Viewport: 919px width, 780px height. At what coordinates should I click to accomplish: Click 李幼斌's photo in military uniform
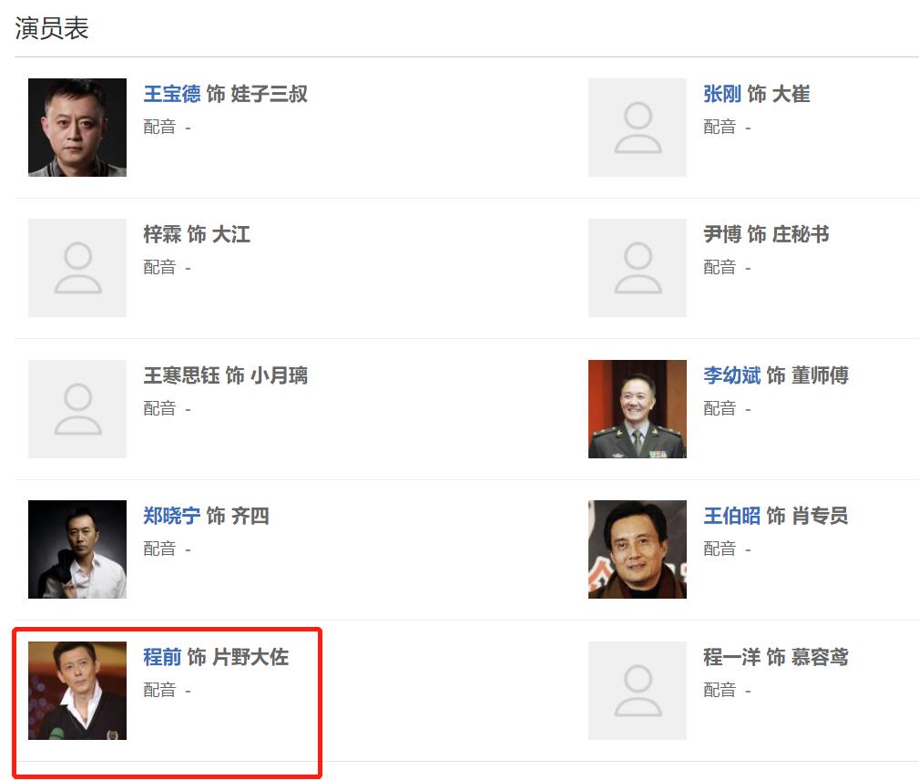[638, 409]
